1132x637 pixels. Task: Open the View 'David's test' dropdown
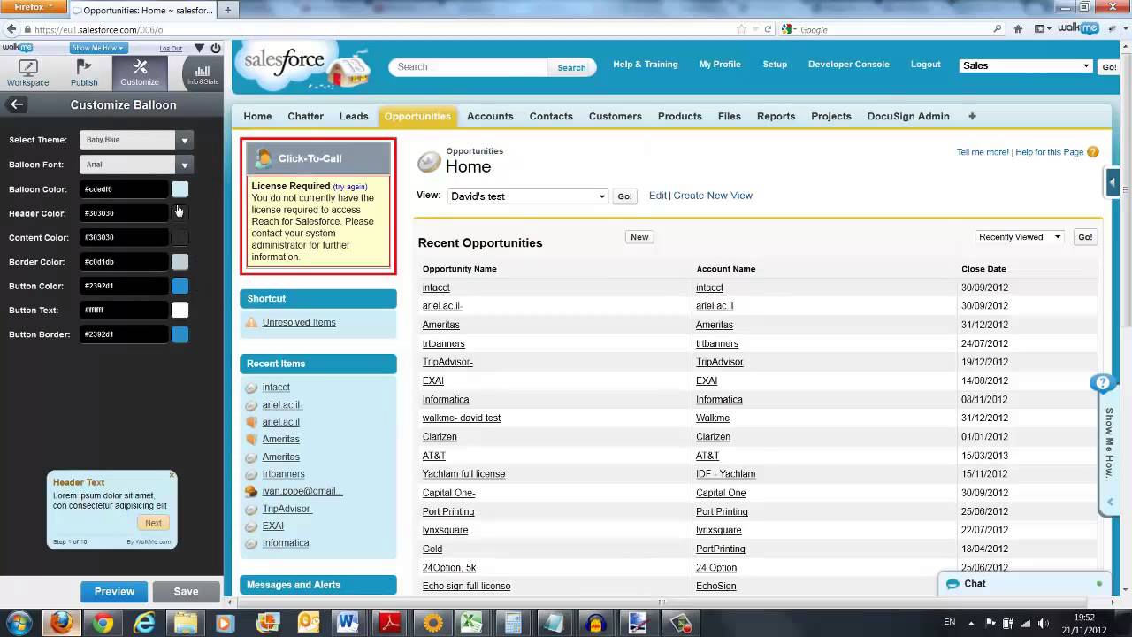pyautogui.click(x=527, y=196)
